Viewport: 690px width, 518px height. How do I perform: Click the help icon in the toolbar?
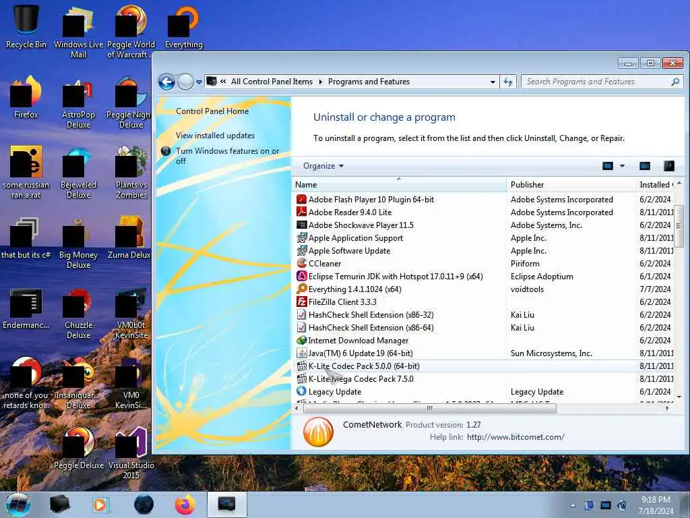(669, 166)
